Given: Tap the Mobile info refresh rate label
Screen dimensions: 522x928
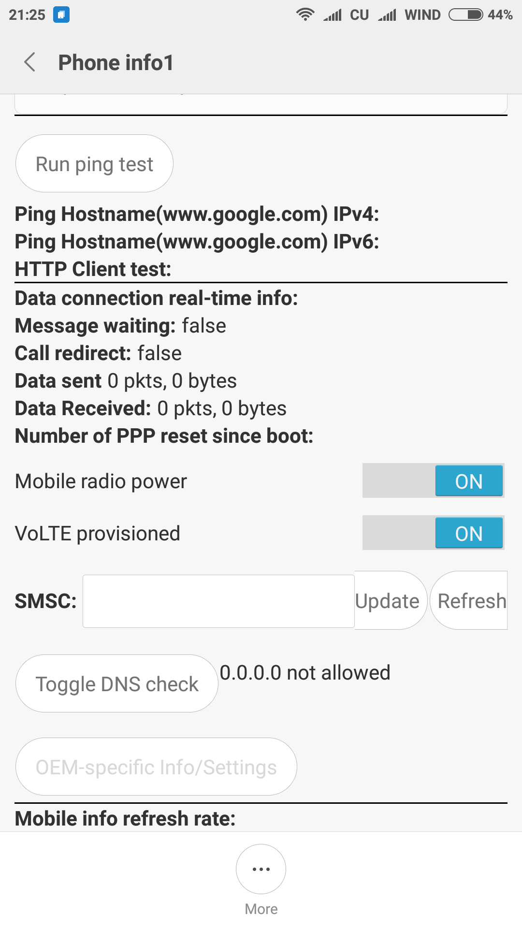Looking at the screenshot, I should [x=125, y=819].
